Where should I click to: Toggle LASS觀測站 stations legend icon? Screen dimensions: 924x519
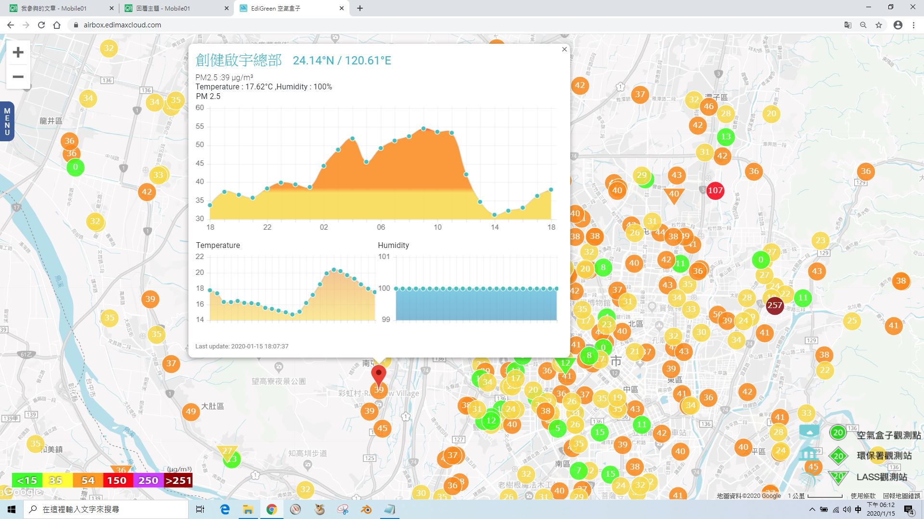coord(838,477)
